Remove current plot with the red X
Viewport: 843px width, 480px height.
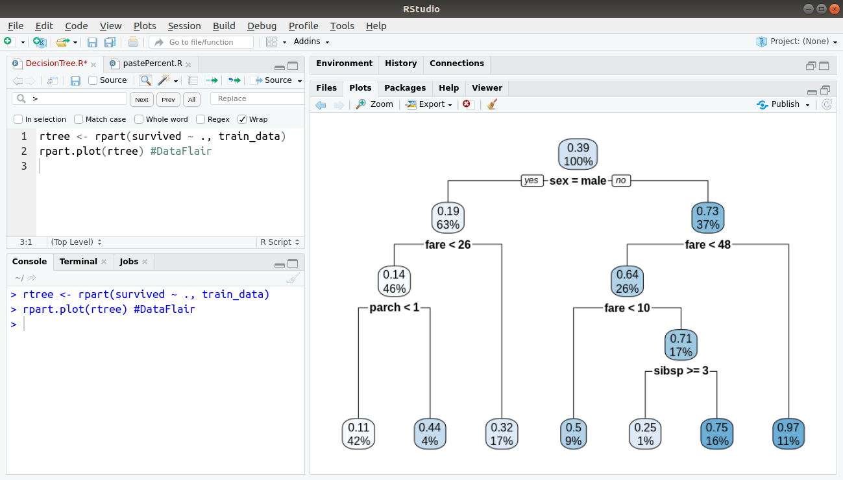point(467,104)
